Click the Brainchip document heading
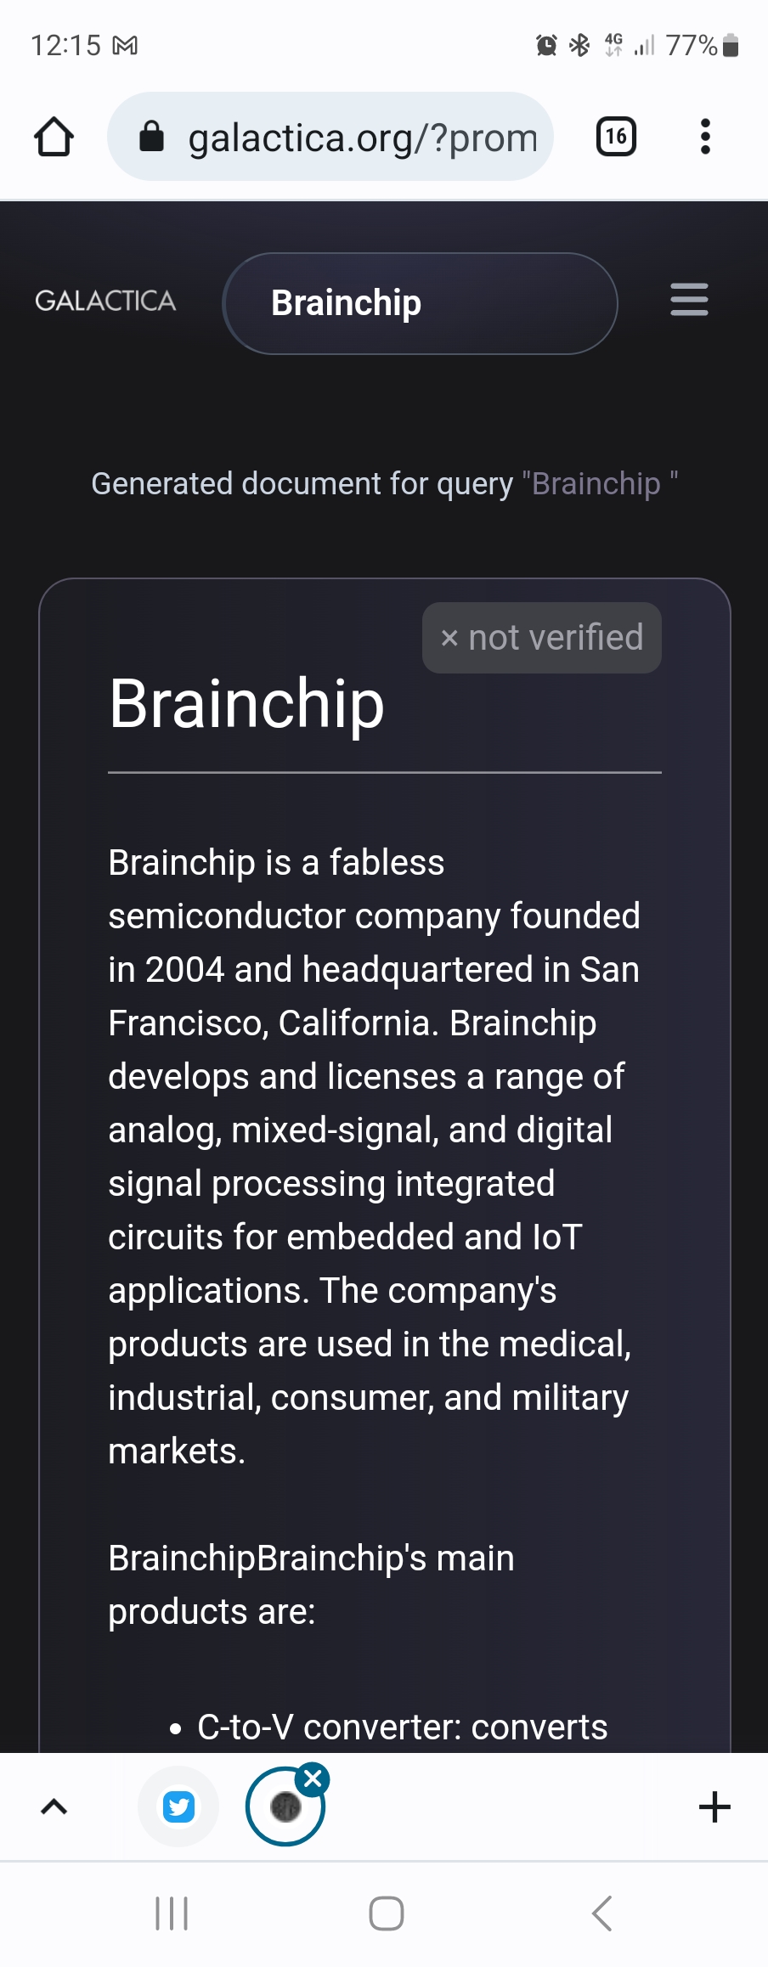This screenshot has width=768, height=1967. pyautogui.click(x=246, y=704)
